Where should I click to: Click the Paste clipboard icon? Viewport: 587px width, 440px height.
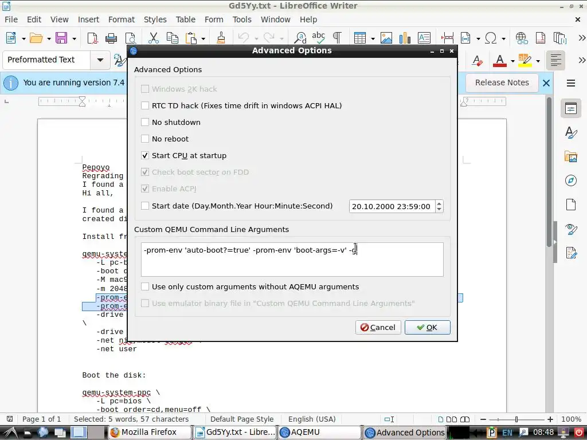(x=191, y=38)
